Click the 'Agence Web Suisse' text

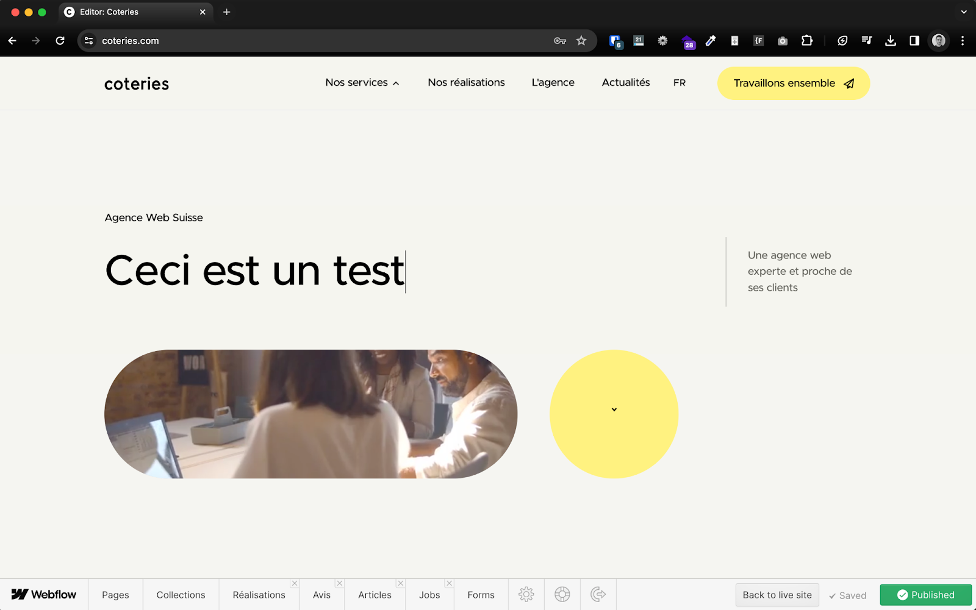154,218
